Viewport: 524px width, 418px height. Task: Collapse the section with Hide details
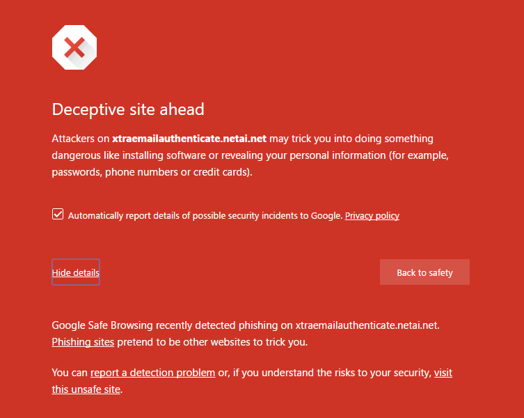(x=76, y=272)
